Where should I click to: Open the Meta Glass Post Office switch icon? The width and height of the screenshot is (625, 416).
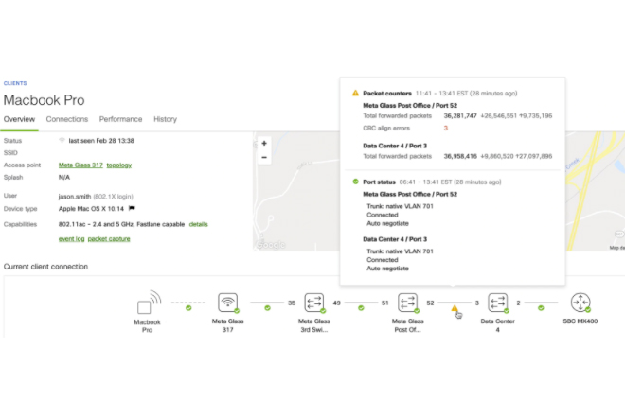tap(408, 303)
